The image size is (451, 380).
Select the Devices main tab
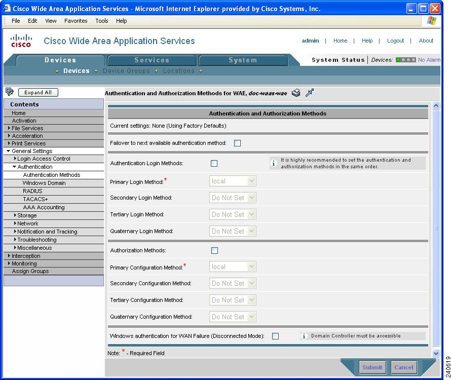tap(60, 60)
